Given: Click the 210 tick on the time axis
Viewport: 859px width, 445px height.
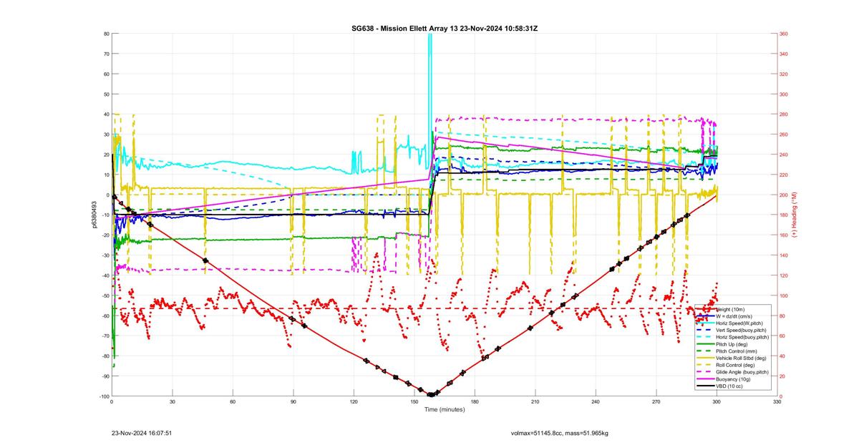Looking at the screenshot, I should coord(535,402).
